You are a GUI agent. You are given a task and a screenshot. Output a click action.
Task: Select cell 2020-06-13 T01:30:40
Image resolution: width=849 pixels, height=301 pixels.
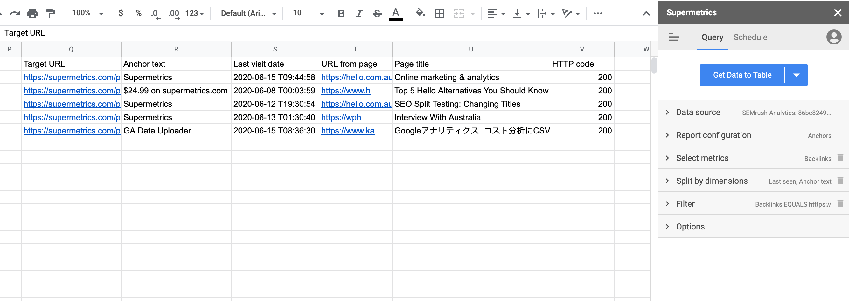(275, 117)
